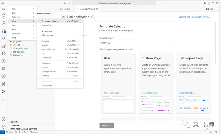
Task: Click the command center search field
Action: (114, 3)
